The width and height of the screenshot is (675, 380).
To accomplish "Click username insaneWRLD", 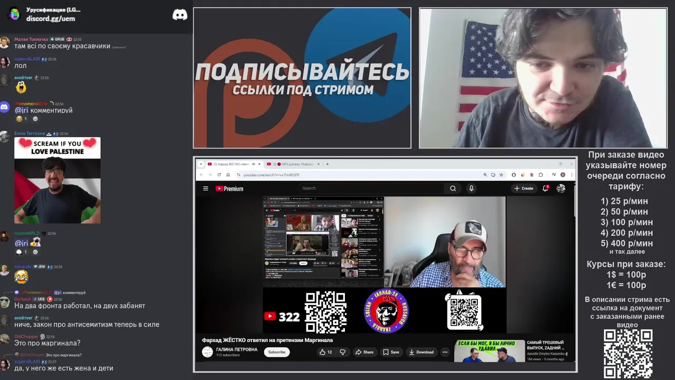I will 27,233.
